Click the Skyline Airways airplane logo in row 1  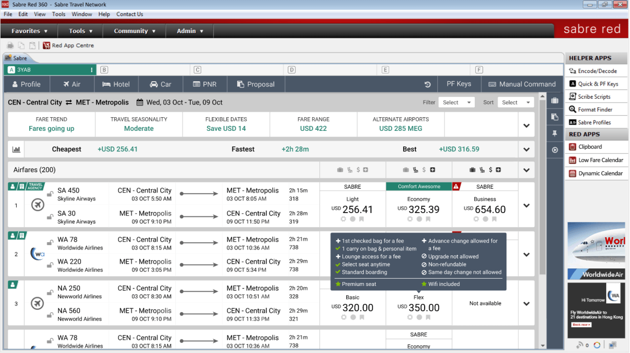click(x=37, y=206)
